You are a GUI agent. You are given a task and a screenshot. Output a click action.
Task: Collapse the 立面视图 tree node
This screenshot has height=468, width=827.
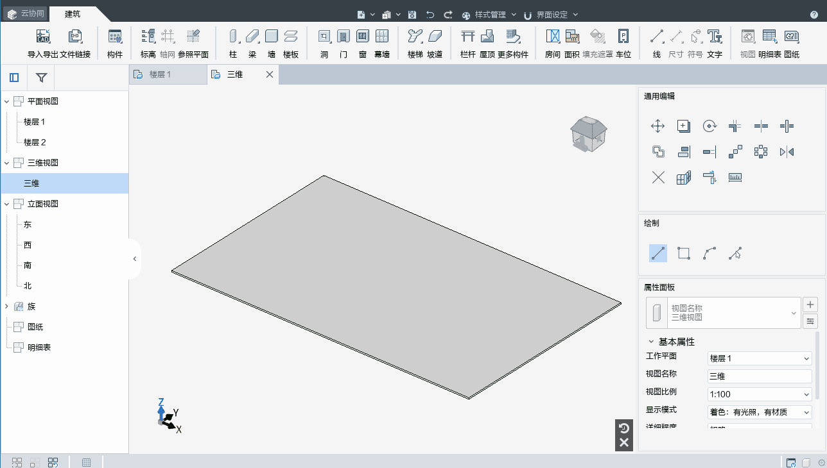tap(6, 204)
